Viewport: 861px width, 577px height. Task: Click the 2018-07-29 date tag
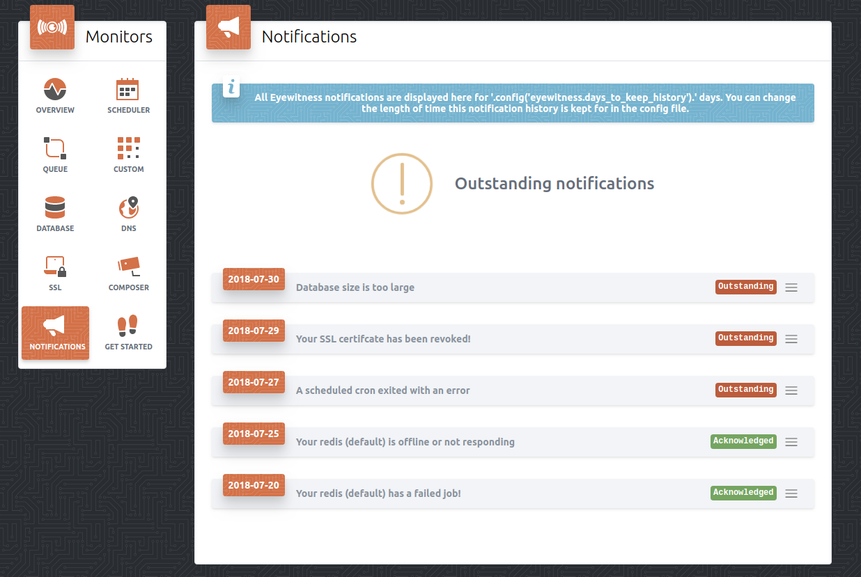coord(254,331)
